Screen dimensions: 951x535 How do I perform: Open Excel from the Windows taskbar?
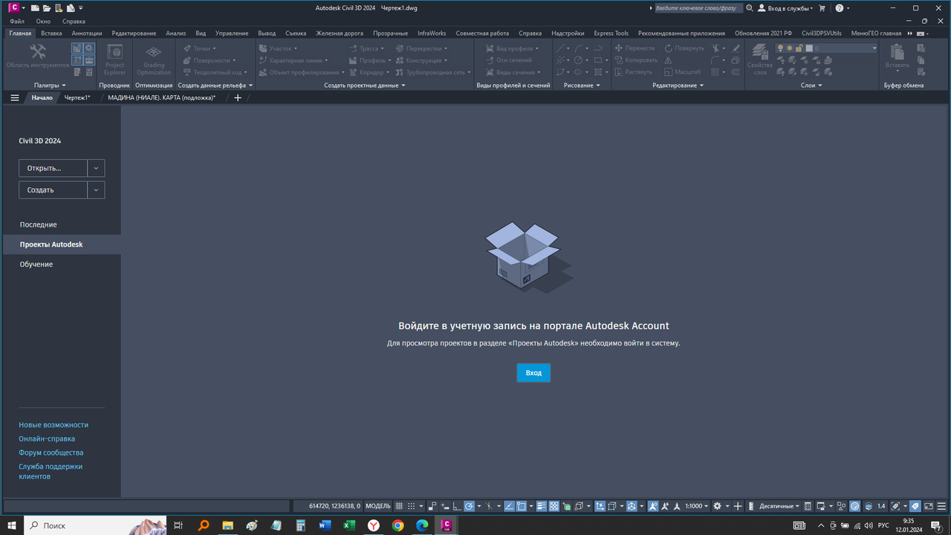(x=349, y=525)
